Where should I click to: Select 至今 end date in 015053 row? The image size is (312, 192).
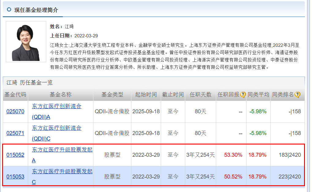pyautogui.click(x=173, y=177)
